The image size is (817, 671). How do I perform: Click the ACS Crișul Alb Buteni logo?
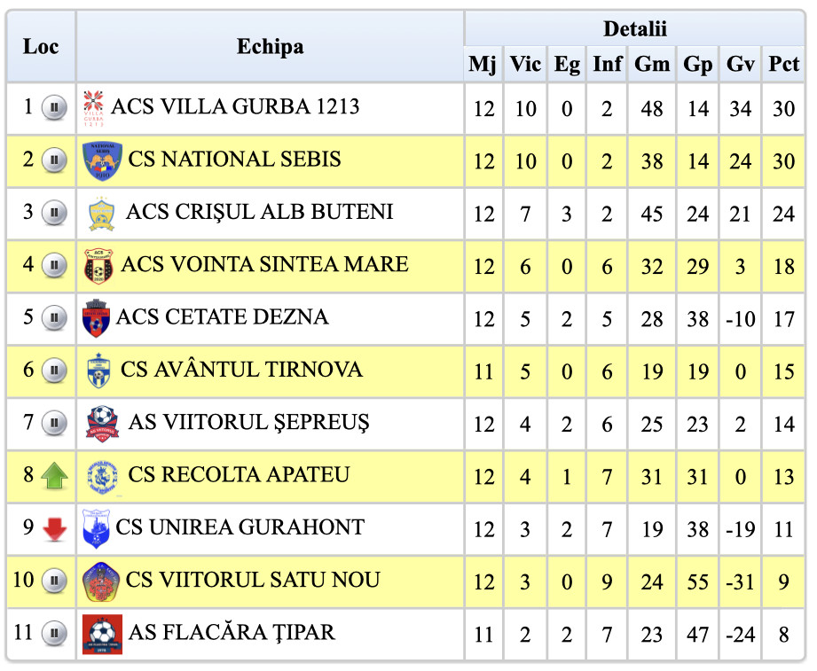coord(102,213)
